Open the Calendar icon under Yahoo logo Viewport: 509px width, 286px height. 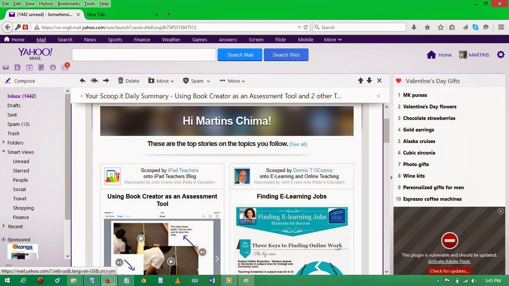[29, 67]
